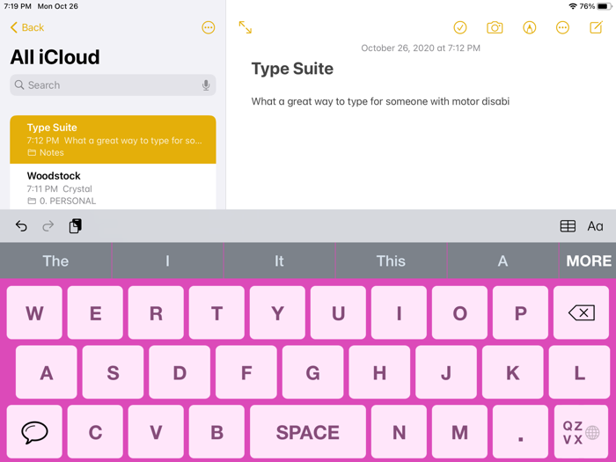Show MORE word suggestions
Image resolution: width=616 pixels, height=462 pixels.
tap(588, 260)
